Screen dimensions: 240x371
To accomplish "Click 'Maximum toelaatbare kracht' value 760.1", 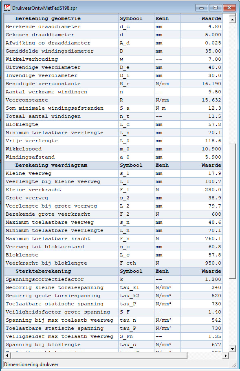I will coord(213,239).
